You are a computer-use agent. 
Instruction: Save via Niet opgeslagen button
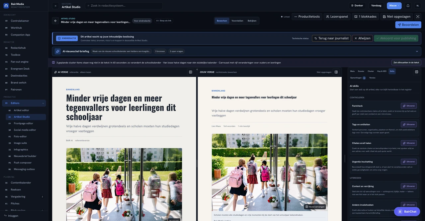click(397, 17)
